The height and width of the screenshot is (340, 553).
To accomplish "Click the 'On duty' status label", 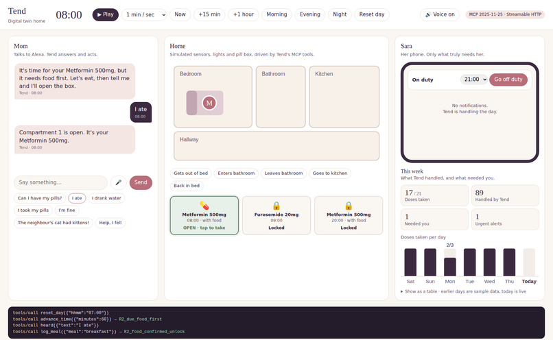I will 423,80.
